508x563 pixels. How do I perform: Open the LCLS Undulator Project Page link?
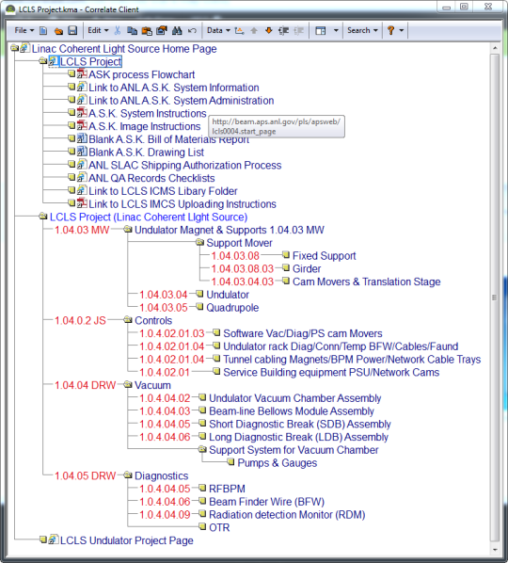(127, 540)
